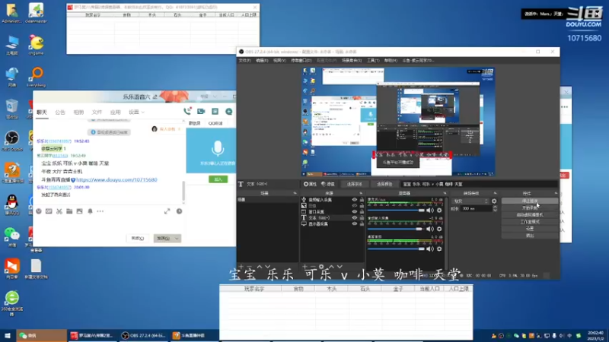609x342 pixels.
Task: Open source 属性 properties in OBS toolbar
Action: coord(310,184)
